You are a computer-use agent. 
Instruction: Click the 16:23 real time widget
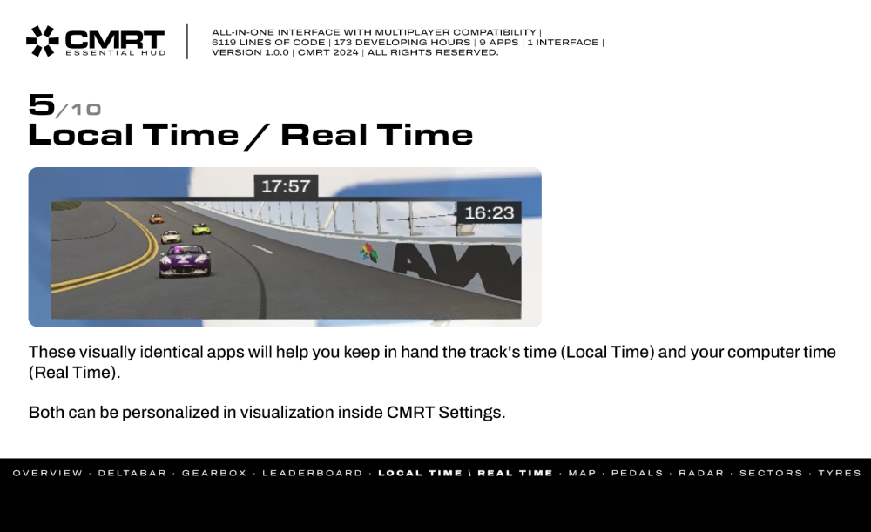tap(489, 212)
